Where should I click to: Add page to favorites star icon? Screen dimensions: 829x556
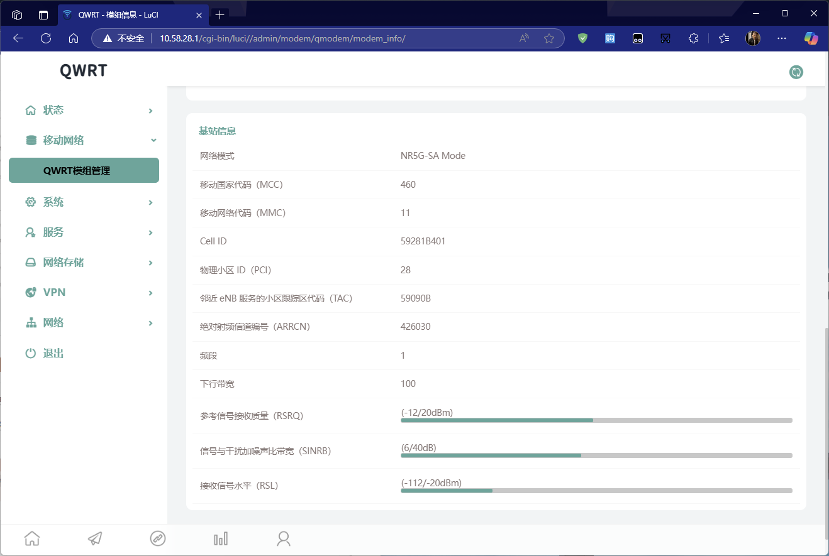(x=549, y=38)
